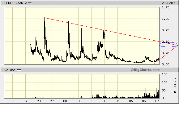Click the year label '01'
Viewport: 179px width, 119px height.
pos(78,101)
